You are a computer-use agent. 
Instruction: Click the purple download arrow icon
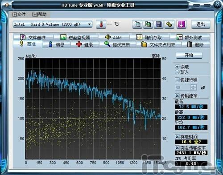click(x=181, y=24)
